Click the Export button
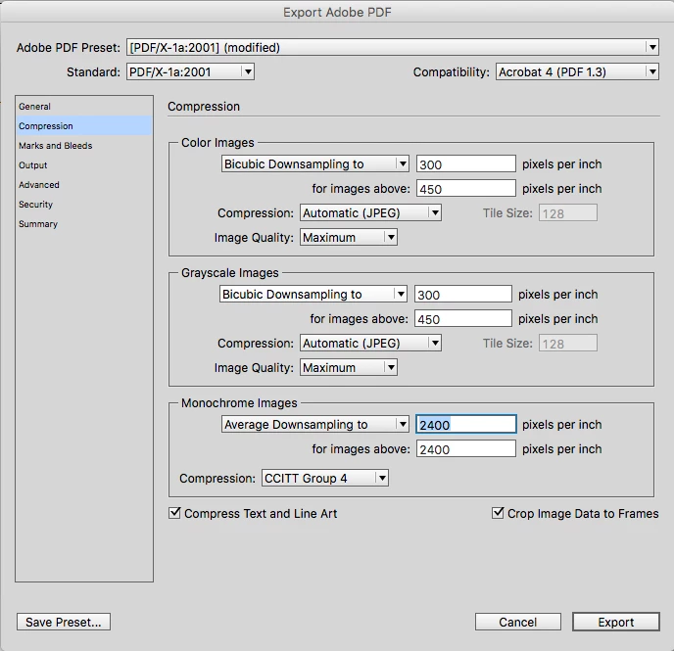Screen dimensions: 674x651 coord(616,622)
